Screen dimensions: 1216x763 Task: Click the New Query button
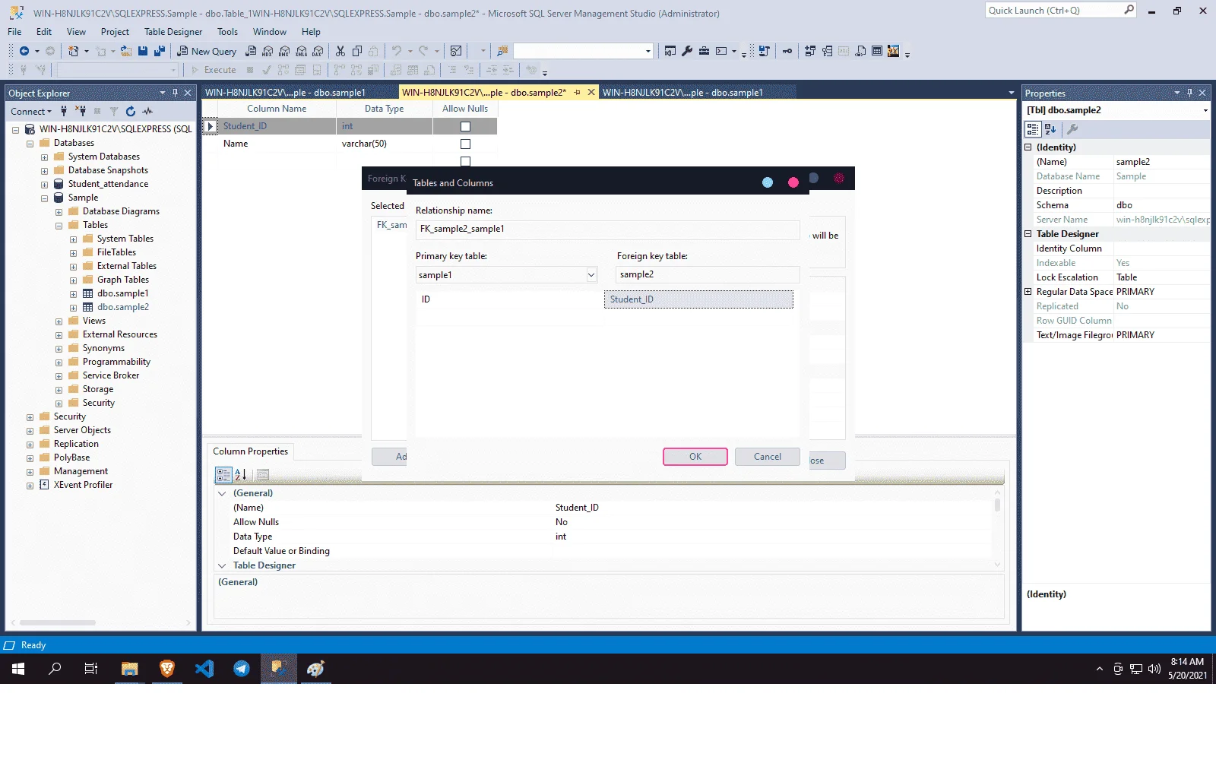(207, 51)
